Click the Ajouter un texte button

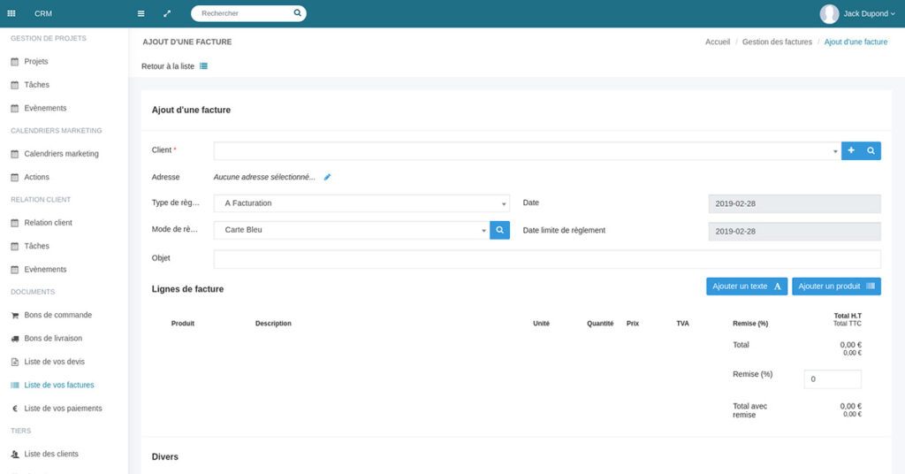[747, 287]
